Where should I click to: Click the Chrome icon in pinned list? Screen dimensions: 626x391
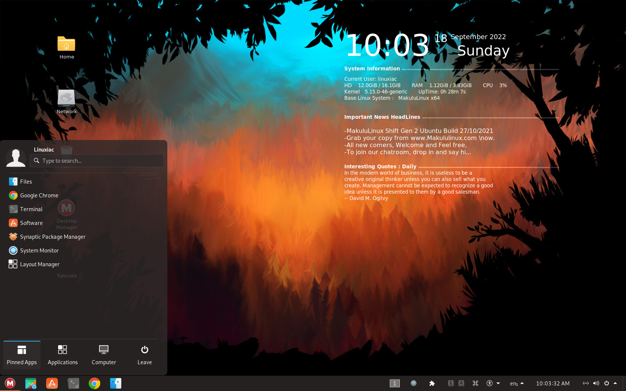[x=13, y=195]
